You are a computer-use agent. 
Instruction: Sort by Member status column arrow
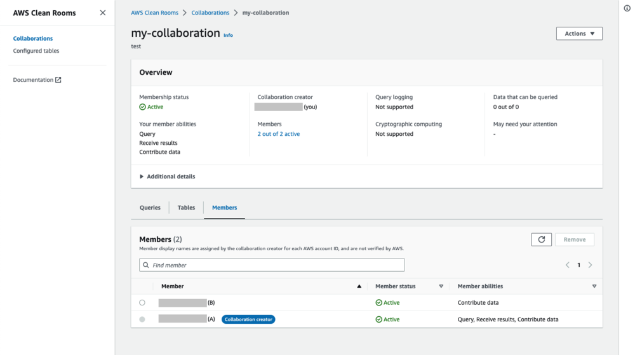(x=441, y=286)
